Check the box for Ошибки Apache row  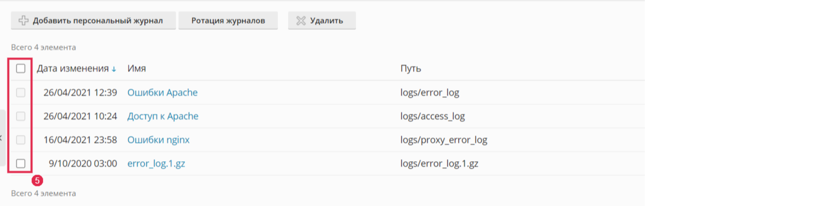coord(21,93)
